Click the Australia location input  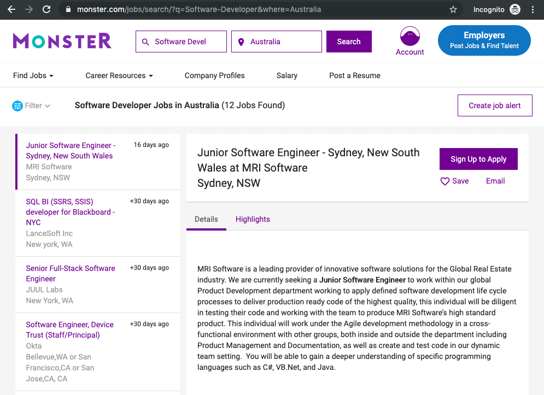(x=277, y=42)
